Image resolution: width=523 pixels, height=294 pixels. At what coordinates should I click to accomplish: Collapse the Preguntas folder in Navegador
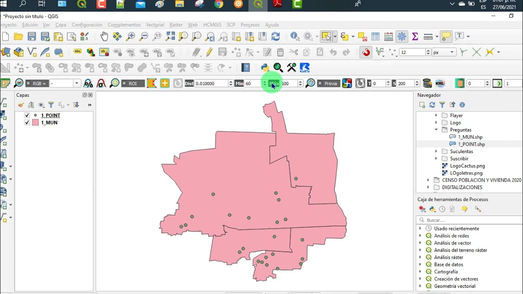coord(436,130)
